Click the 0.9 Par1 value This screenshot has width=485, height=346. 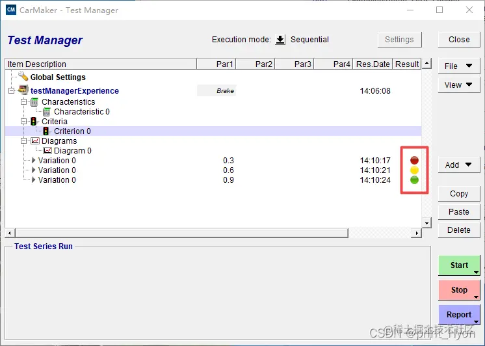coord(229,180)
